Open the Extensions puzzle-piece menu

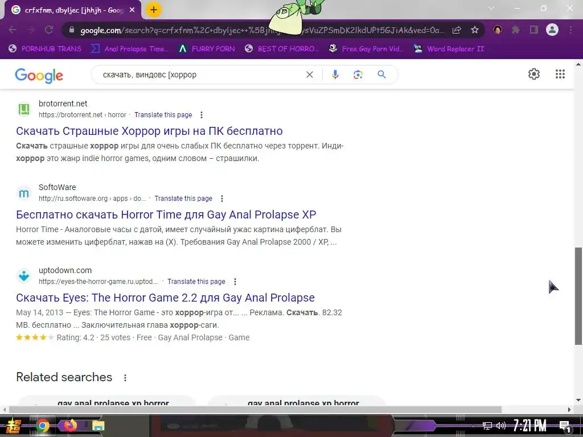point(516,30)
